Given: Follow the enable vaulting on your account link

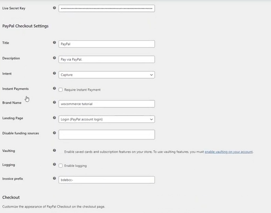Looking at the screenshot, I should click(229, 152).
